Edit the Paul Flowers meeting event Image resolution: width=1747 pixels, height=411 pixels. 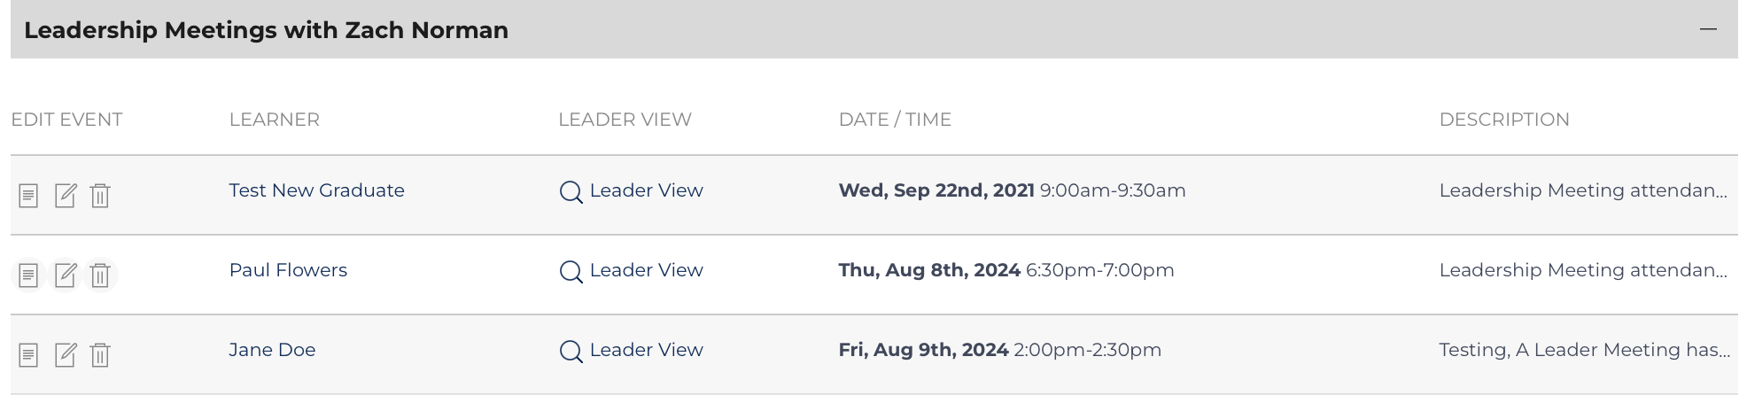[65, 275]
